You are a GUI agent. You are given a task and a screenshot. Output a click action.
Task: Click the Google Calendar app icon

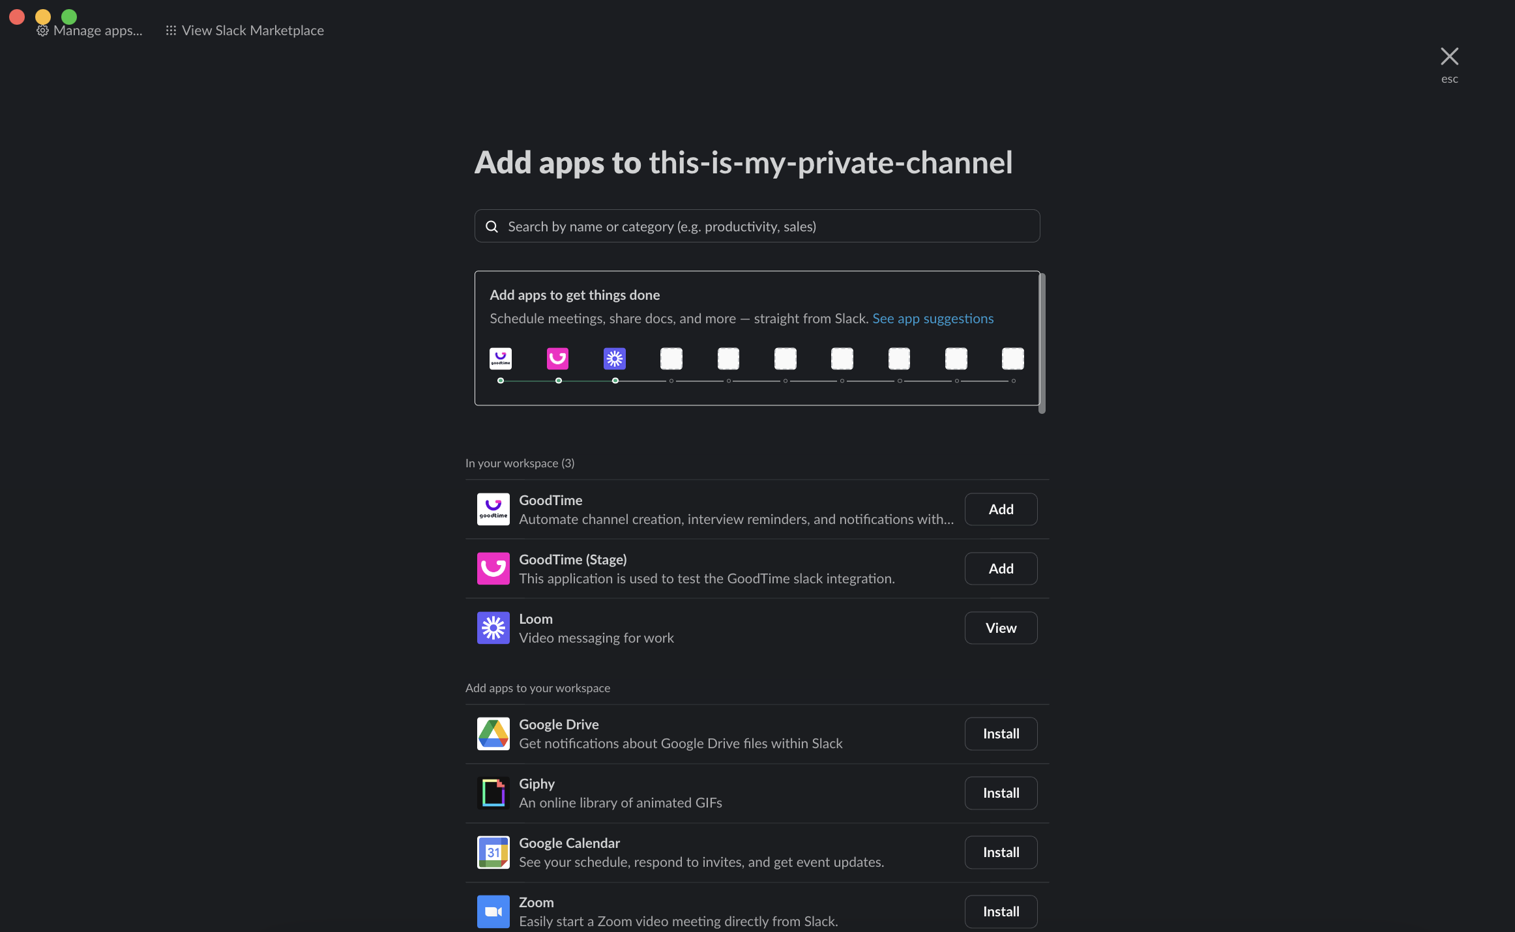(493, 852)
